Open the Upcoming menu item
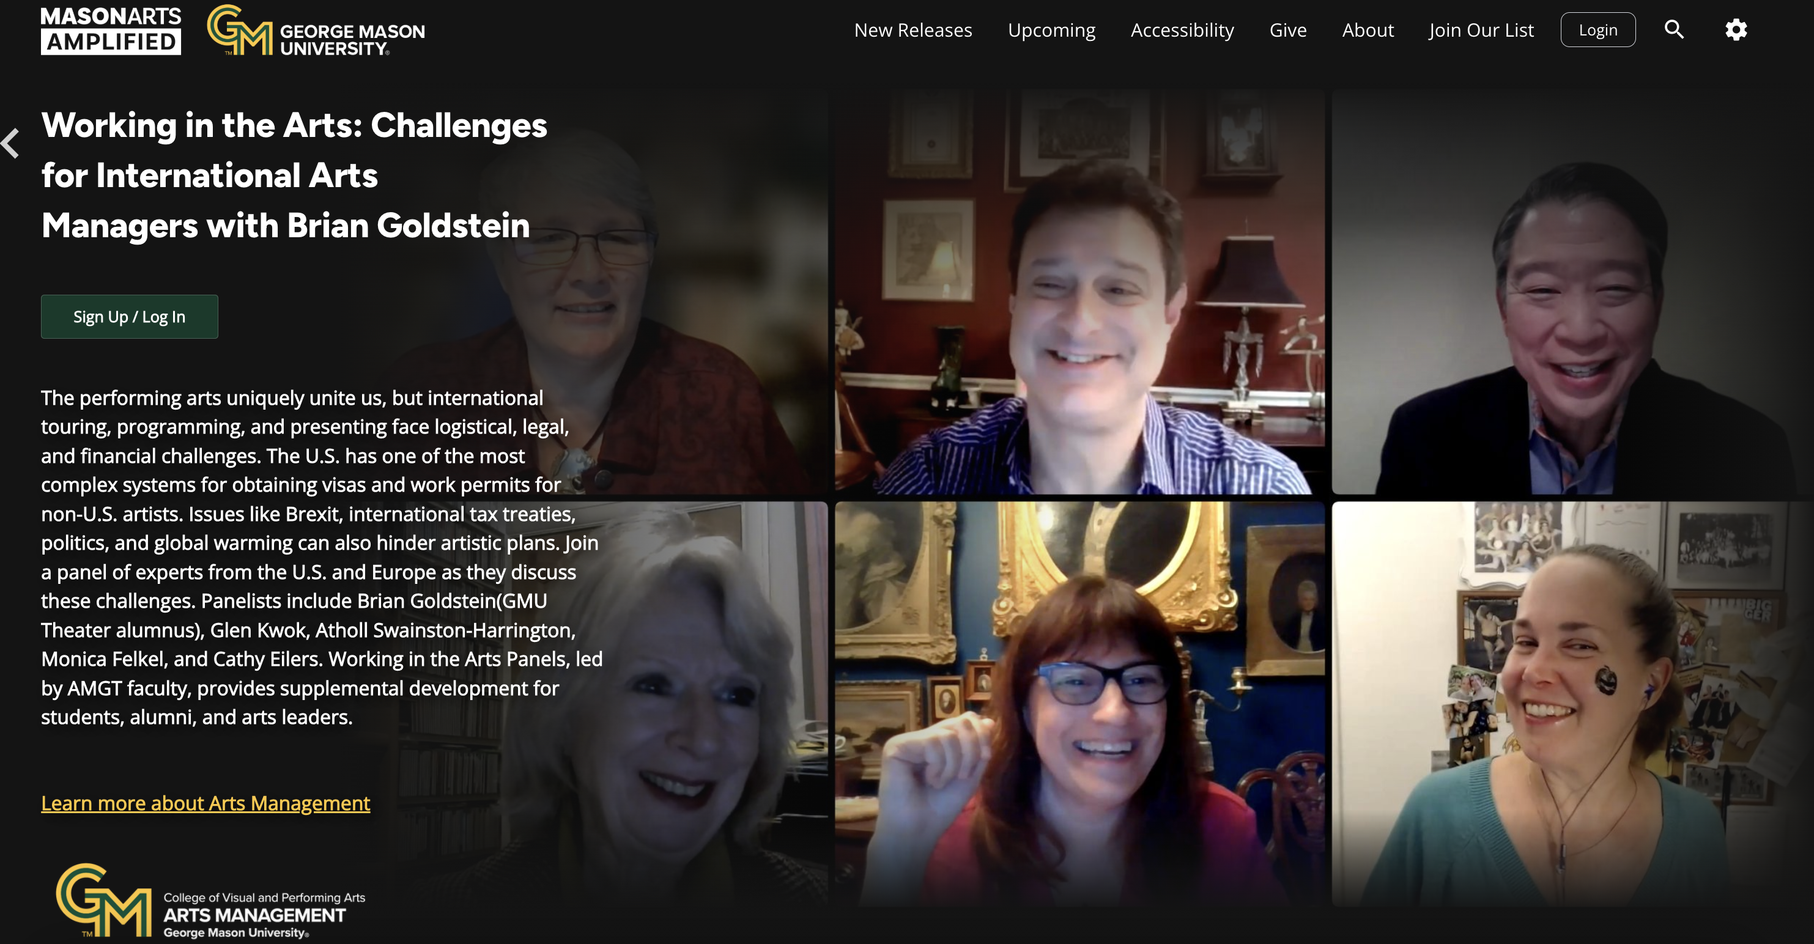Image resolution: width=1814 pixels, height=944 pixels. tap(1051, 31)
